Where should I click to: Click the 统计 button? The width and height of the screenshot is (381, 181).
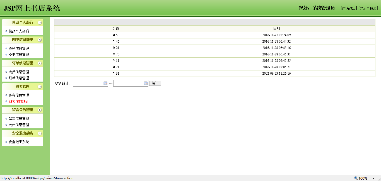(155, 83)
